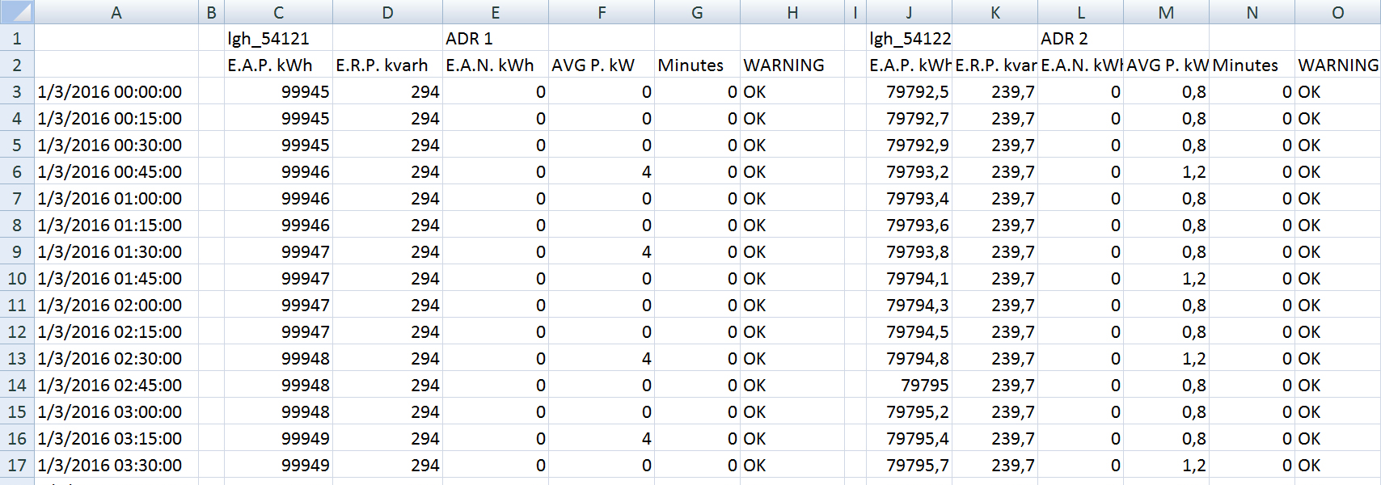The image size is (1381, 485).
Task: Select column K by its header
Action: coord(995,12)
